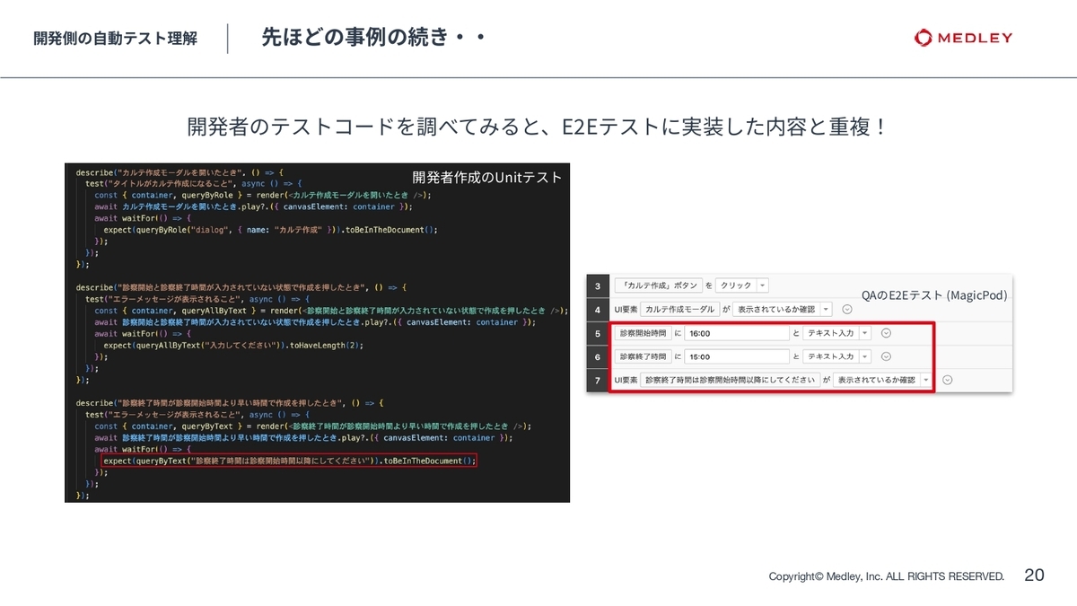
Task: Click describe("診察開始と診察終了時間が入力されていない状態…") line
Action: click(242, 287)
